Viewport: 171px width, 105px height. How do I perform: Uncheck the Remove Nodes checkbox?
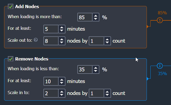[11, 59]
